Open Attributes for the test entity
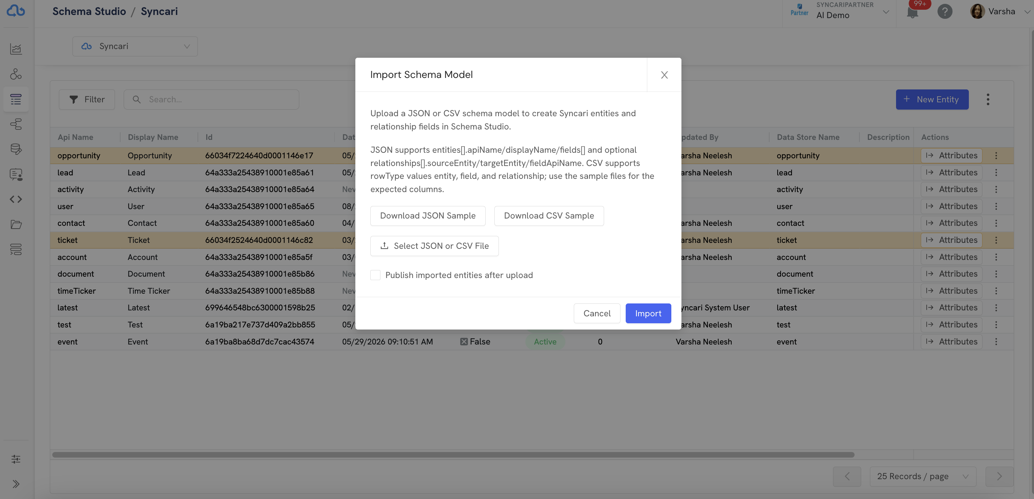1034x499 pixels. (951, 325)
